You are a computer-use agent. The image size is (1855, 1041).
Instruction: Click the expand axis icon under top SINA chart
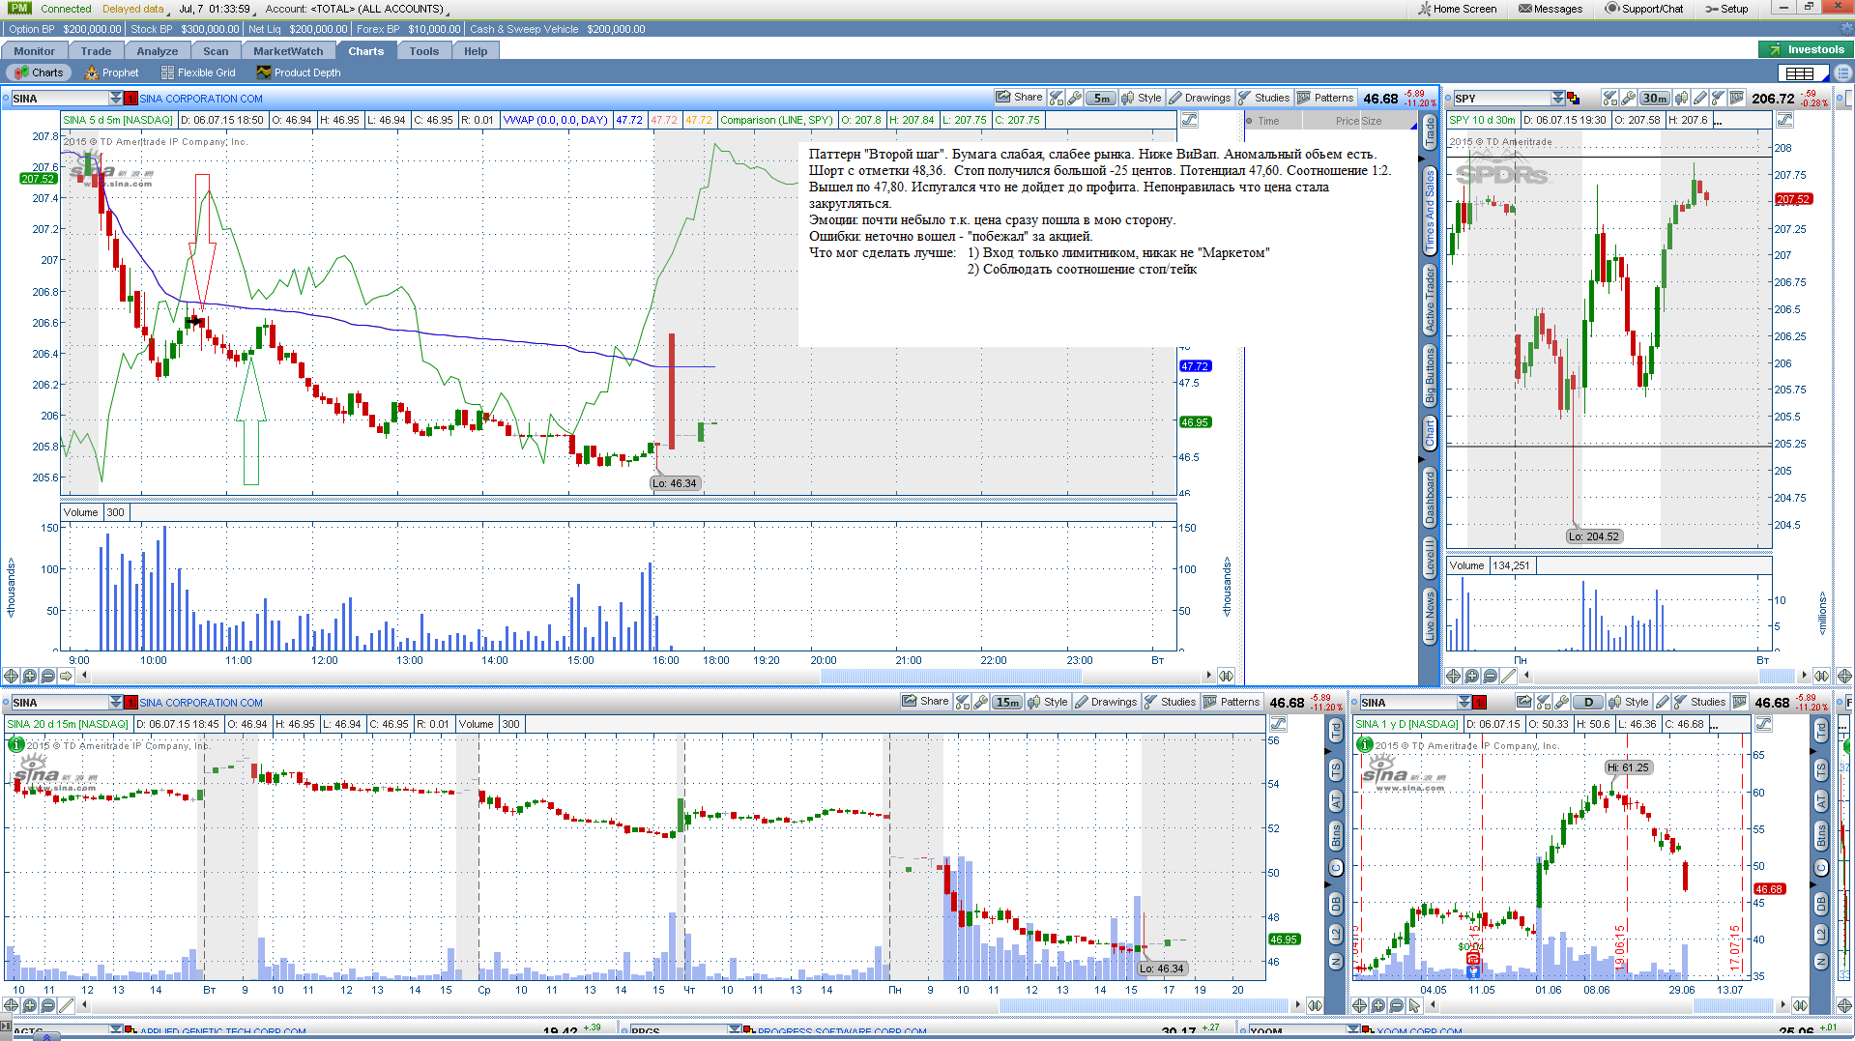(1226, 676)
